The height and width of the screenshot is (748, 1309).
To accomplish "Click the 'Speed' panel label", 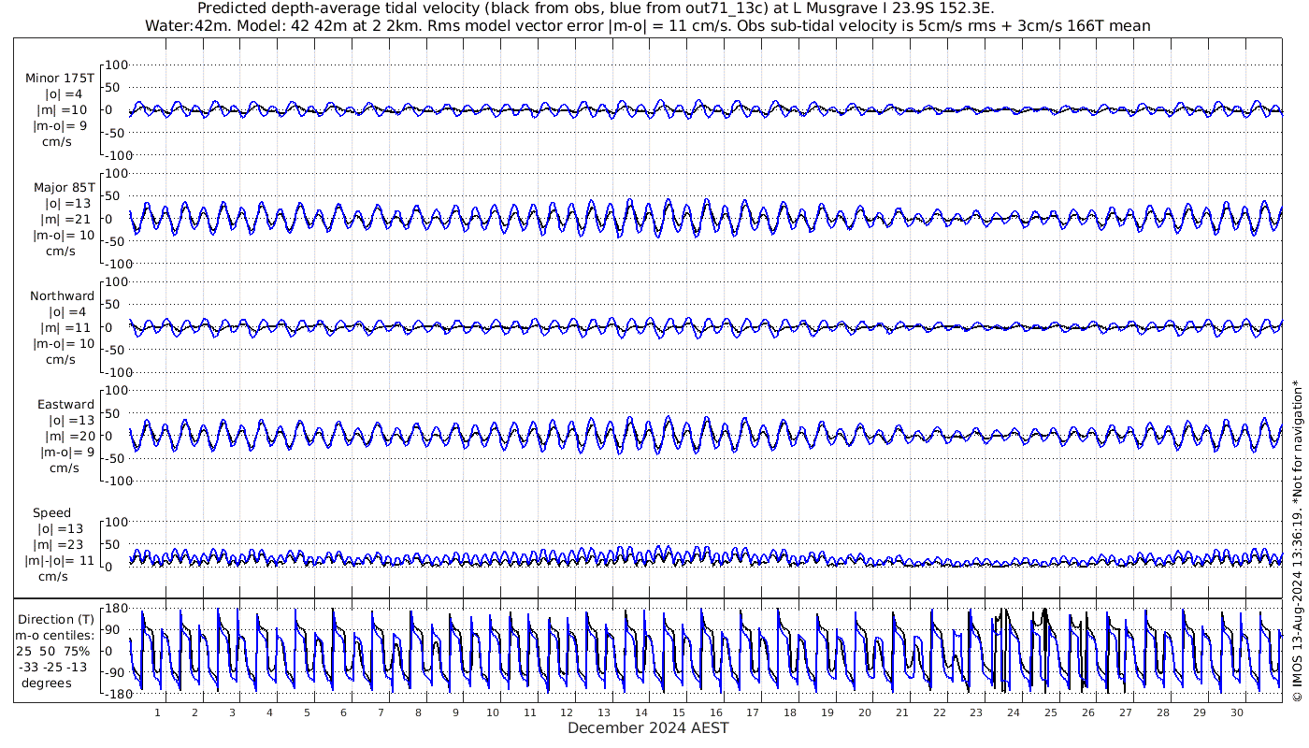I will tap(51, 513).
